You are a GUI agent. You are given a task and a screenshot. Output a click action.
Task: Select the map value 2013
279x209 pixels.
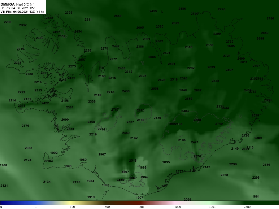(101, 129)
